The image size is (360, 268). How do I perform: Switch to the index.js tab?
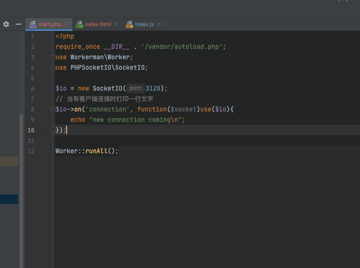click(x=144, y=24)
